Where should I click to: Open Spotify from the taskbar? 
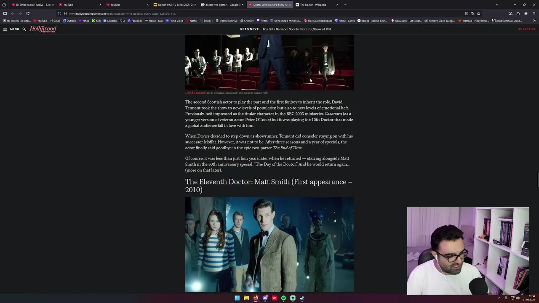[283, 298]
